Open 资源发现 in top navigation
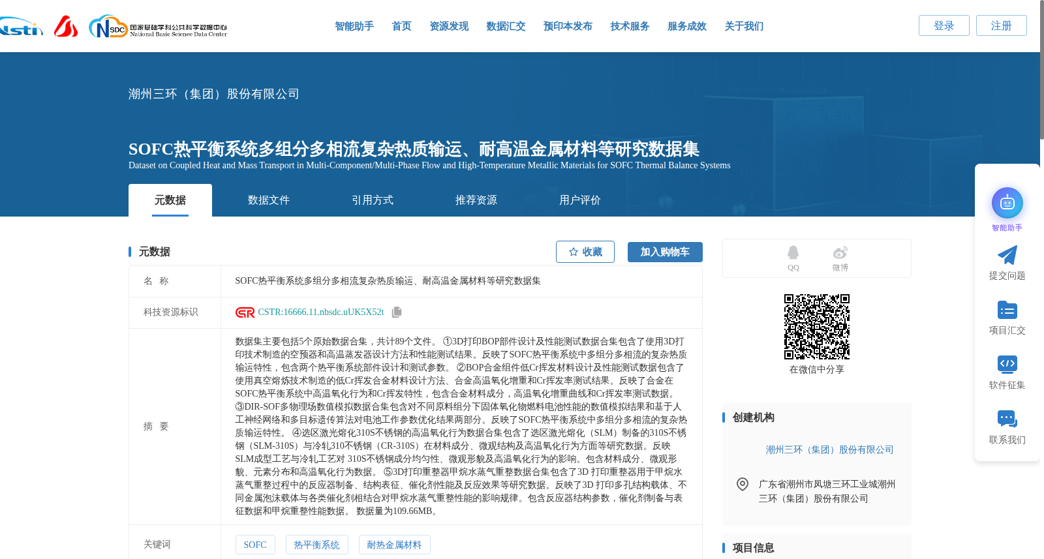The height and width of the screenshot is (559, 1044). coord(449,26)
